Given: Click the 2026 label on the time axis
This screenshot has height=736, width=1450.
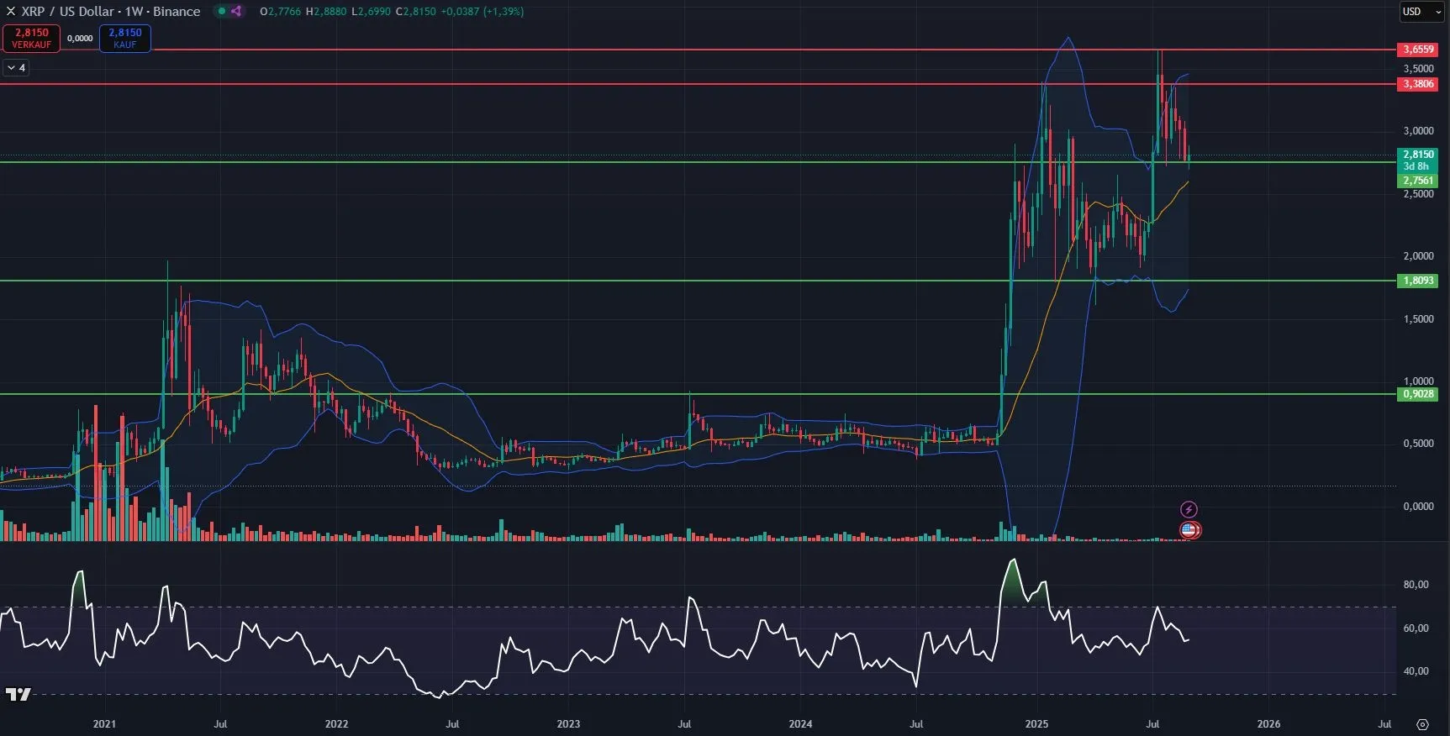Looking at the screenshot, I should (x=1268, y=724).
